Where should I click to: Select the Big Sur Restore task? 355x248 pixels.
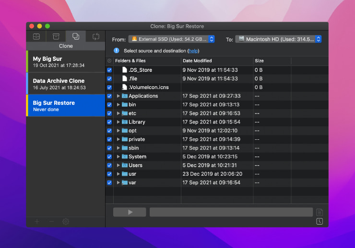66,105
